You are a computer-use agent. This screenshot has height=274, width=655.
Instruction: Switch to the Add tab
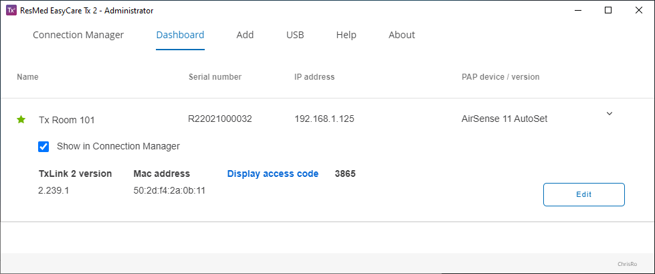245,35
